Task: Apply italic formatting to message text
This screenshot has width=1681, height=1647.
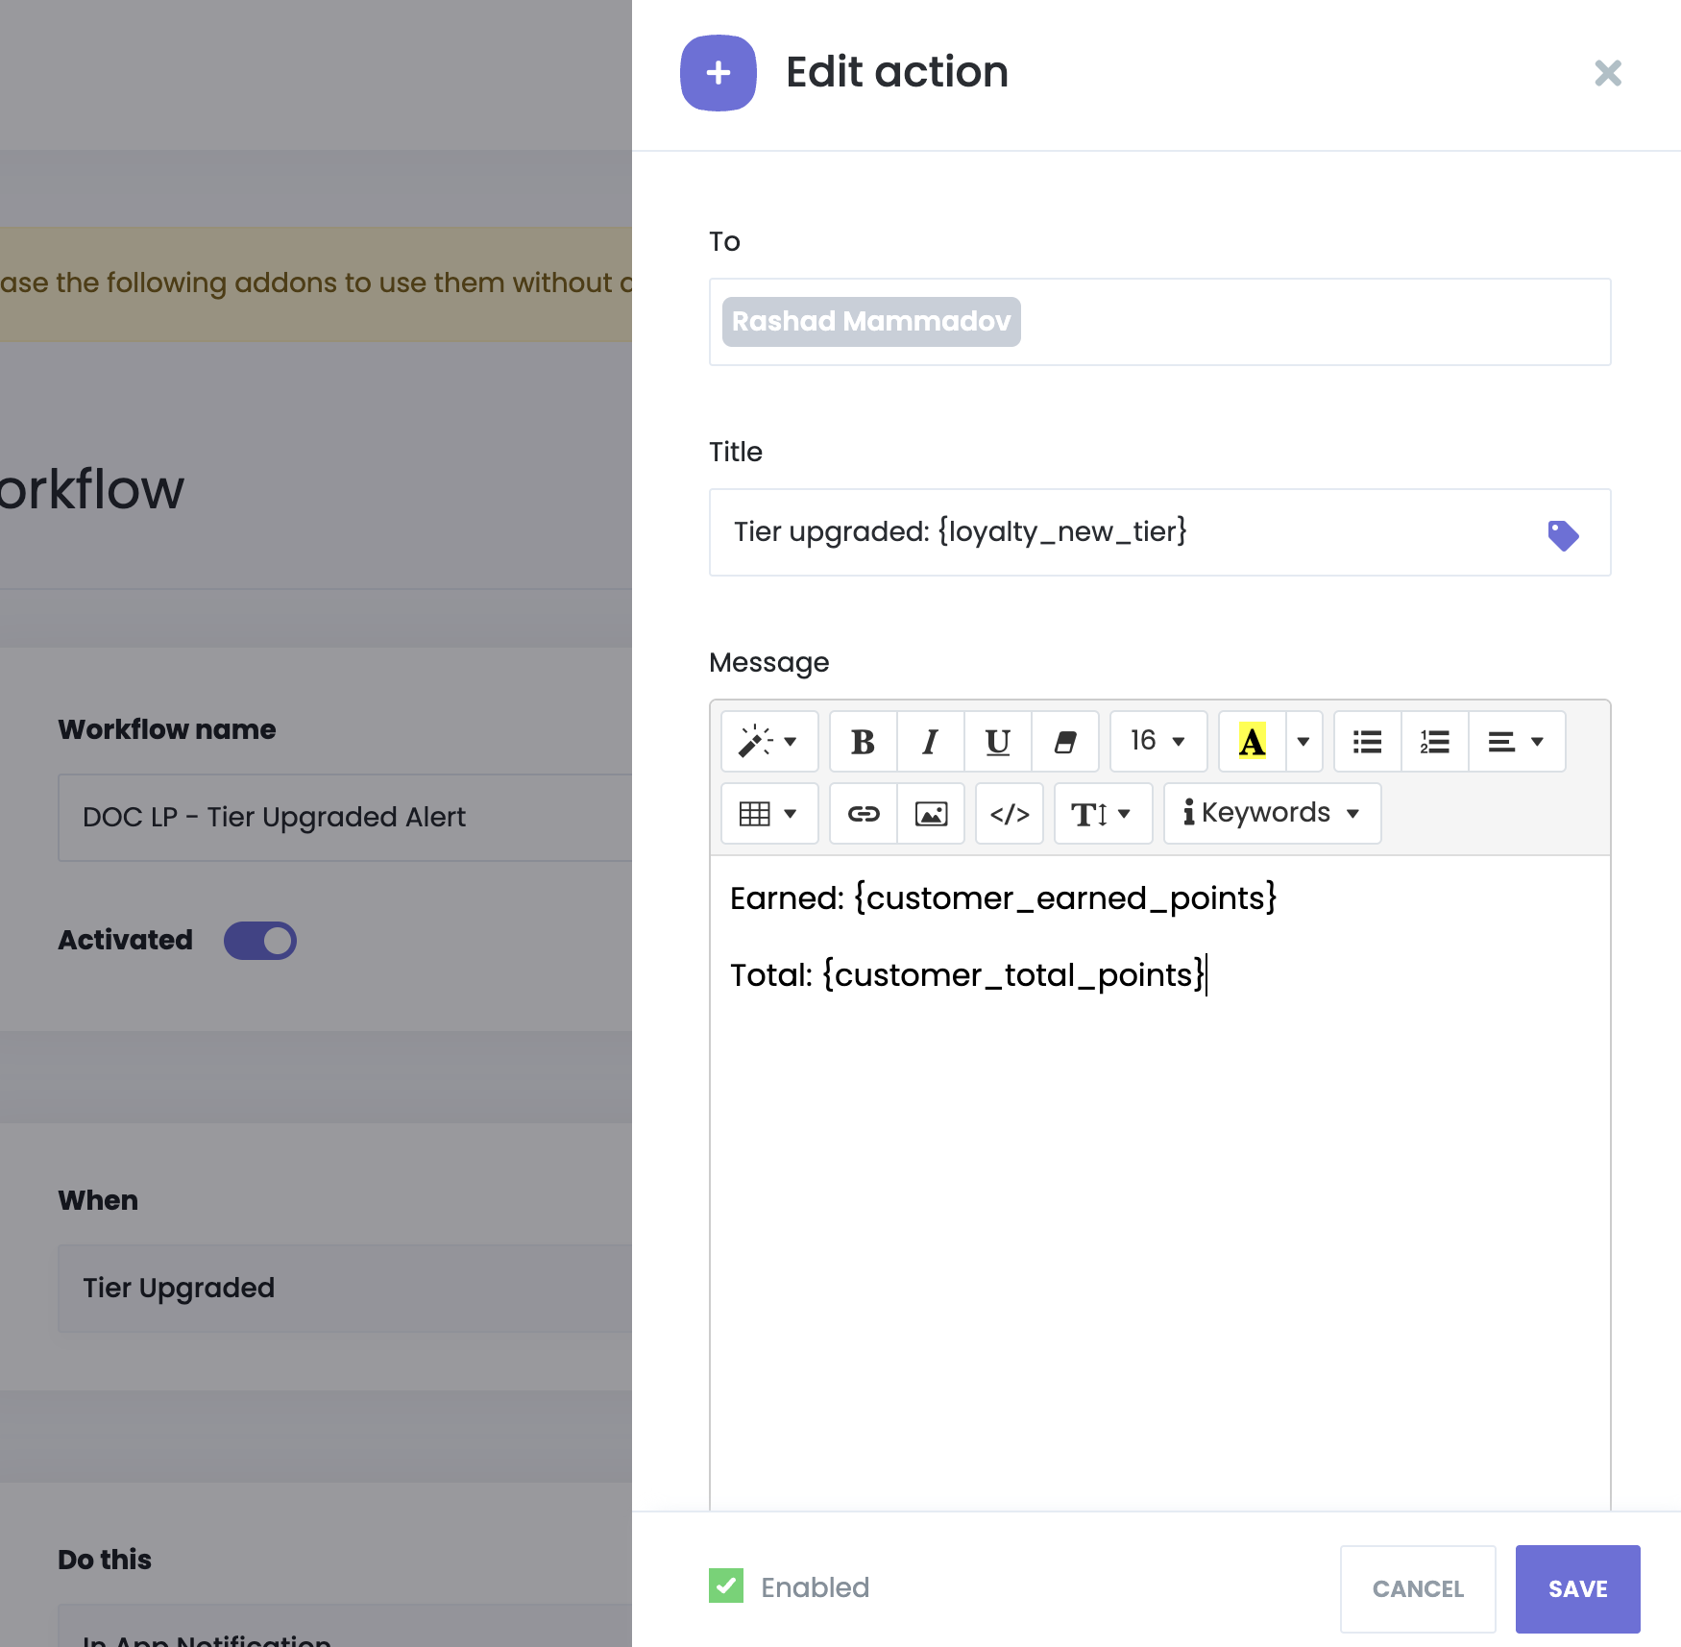Action: point(930,742)
